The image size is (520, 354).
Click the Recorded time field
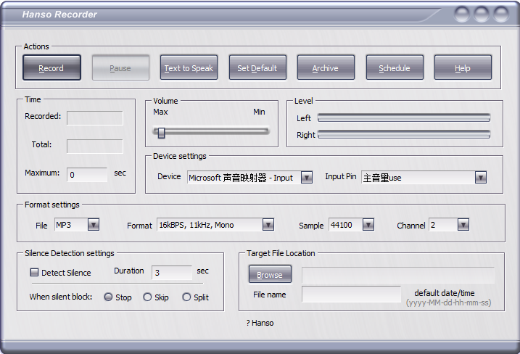click(95, 118)
